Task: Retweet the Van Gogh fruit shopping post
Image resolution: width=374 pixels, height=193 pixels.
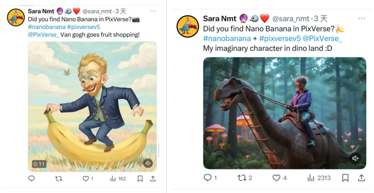Action: [x=59, y=178]
